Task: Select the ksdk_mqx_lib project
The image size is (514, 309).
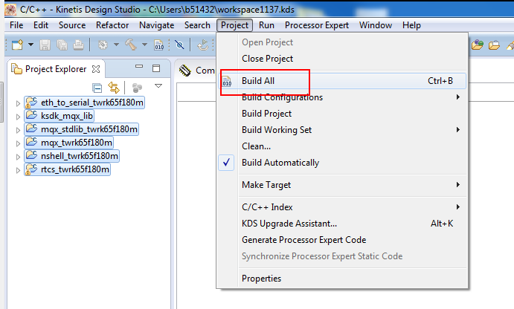Action: (x=59, y=116)
